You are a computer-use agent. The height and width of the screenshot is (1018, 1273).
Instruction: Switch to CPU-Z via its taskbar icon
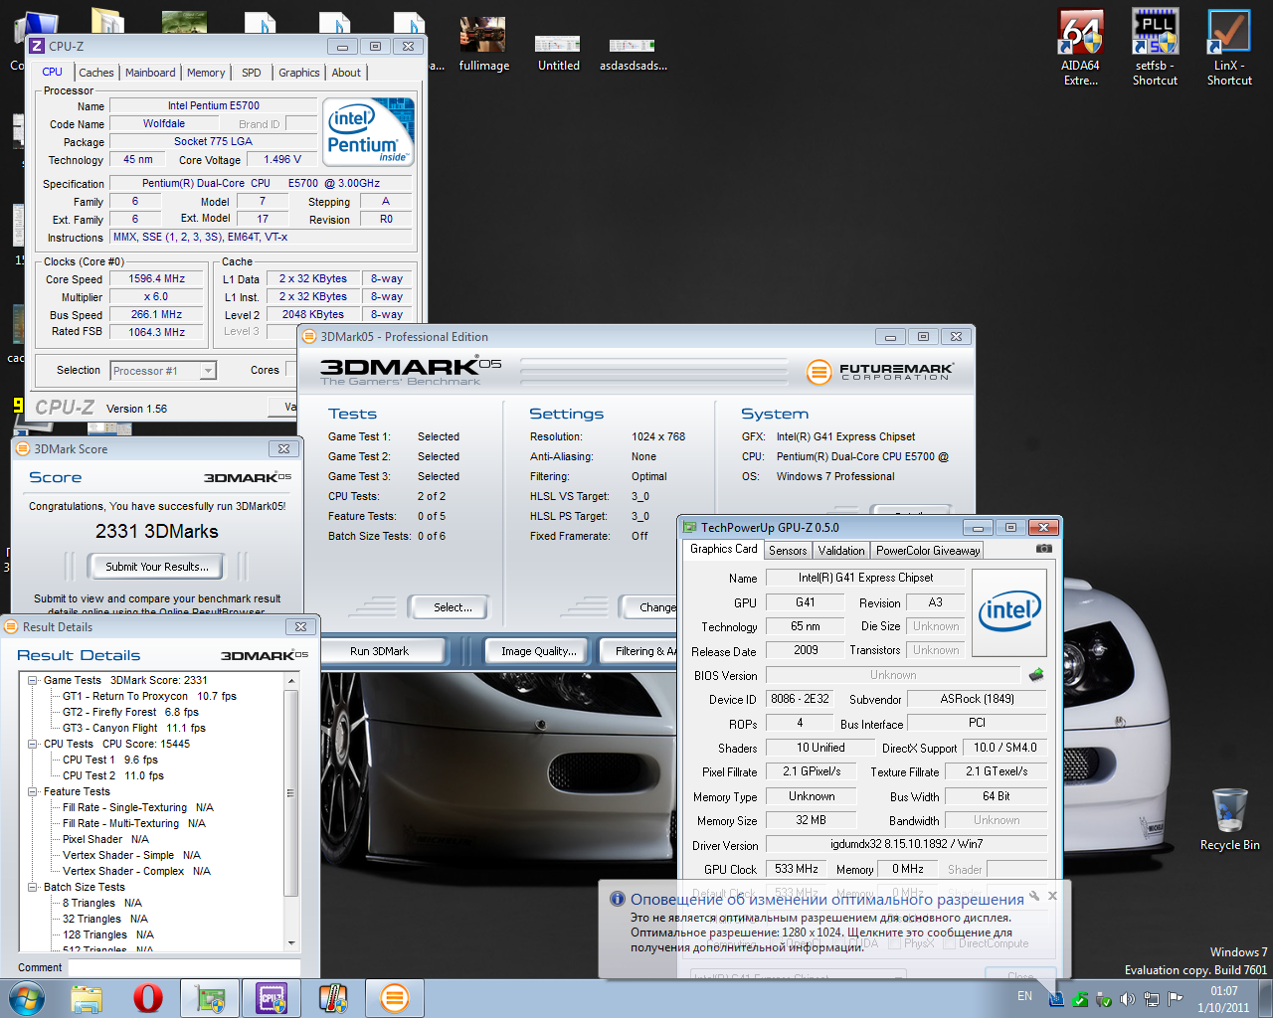271,998
